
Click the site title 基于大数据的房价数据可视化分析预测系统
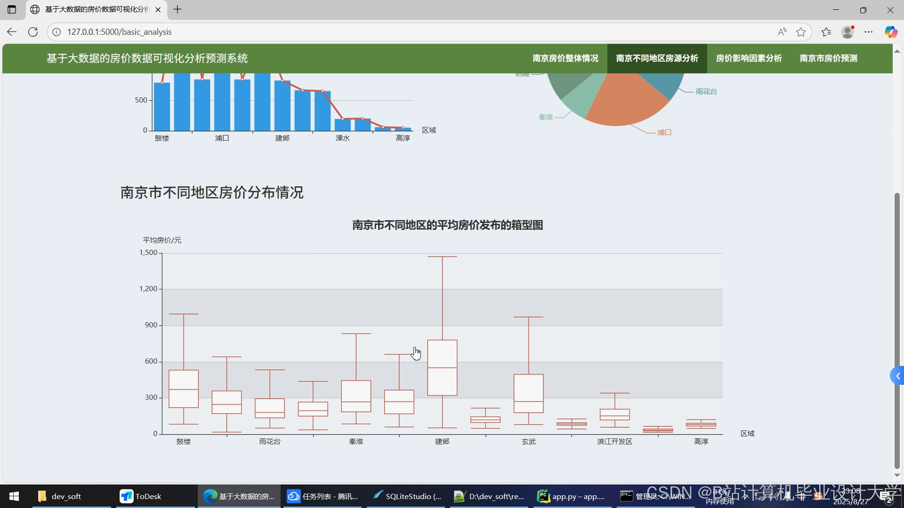(x=147, y=58)
